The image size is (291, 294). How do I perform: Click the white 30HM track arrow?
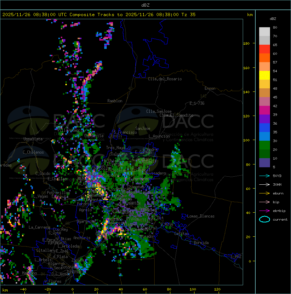(264, 184)
